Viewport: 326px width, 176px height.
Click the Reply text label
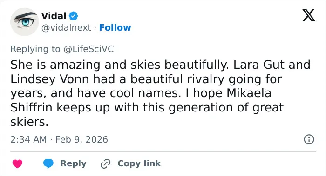(x=74, y=163)
